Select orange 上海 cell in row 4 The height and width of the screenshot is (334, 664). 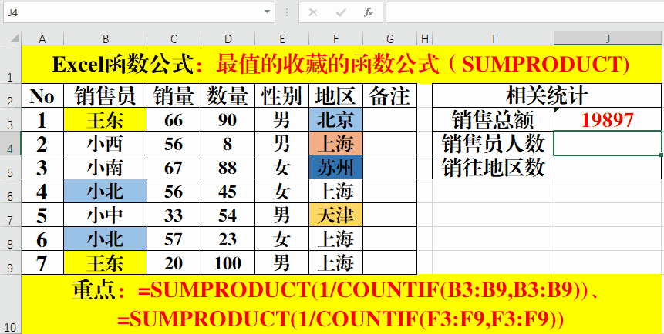(335, 143)
